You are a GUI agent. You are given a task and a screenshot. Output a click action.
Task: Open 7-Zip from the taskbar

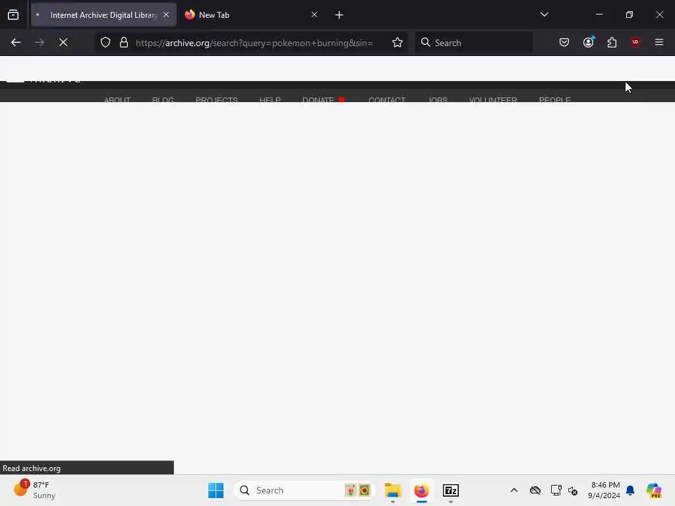(451, 490)
